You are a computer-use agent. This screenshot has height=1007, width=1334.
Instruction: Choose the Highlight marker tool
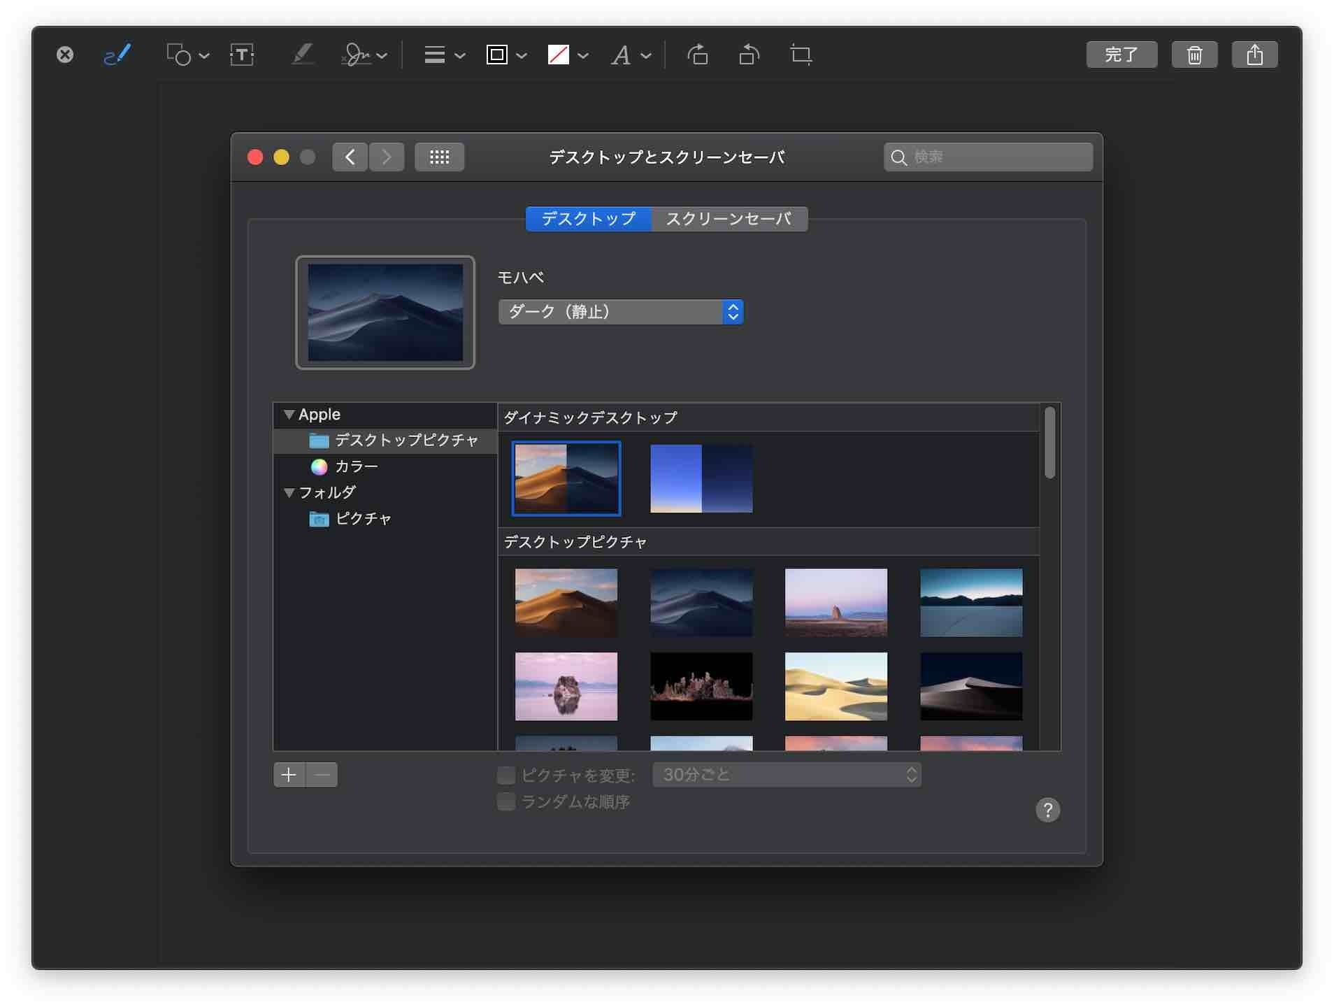click(302, 55)
